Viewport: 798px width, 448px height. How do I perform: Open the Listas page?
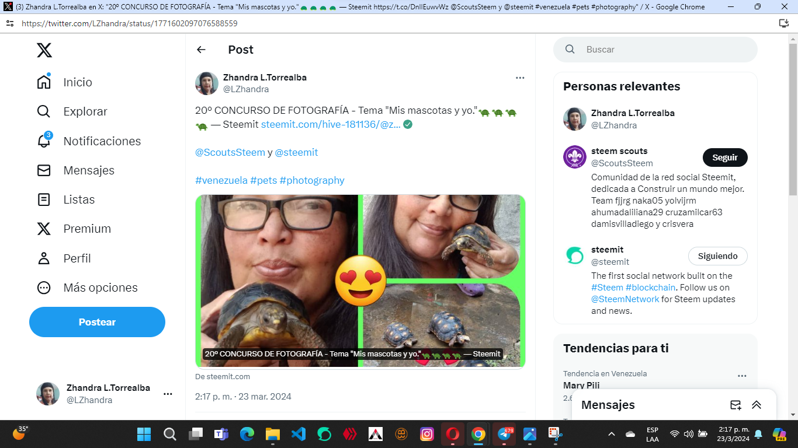tap(66, 199)
